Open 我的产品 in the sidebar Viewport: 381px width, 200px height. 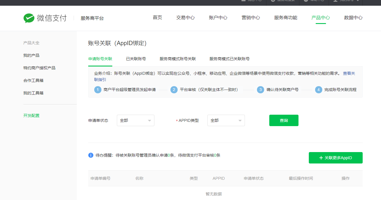tap(31, 55)
